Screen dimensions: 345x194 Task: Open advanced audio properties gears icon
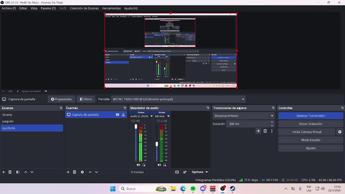(x=185, y=172)
